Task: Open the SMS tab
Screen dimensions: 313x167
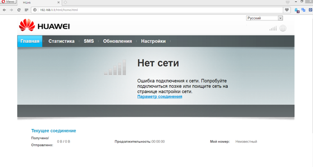Action: [89, 41]
